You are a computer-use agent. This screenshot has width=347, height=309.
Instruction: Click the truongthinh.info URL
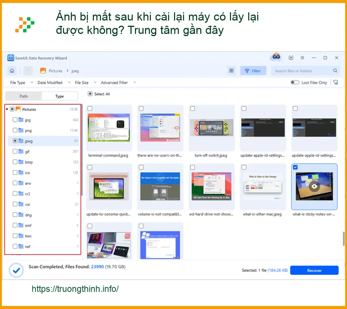[x=75, y=289]
